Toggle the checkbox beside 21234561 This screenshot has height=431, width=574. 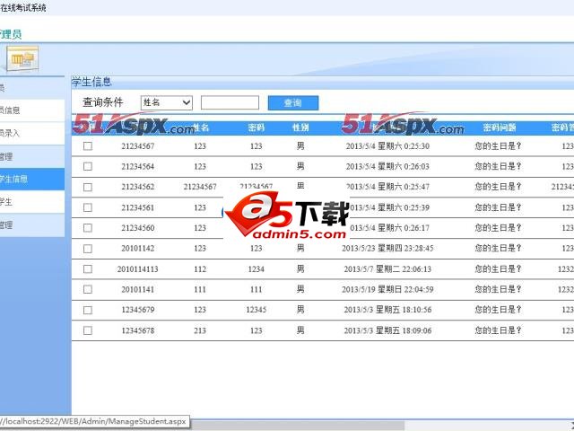coord(88,207)
